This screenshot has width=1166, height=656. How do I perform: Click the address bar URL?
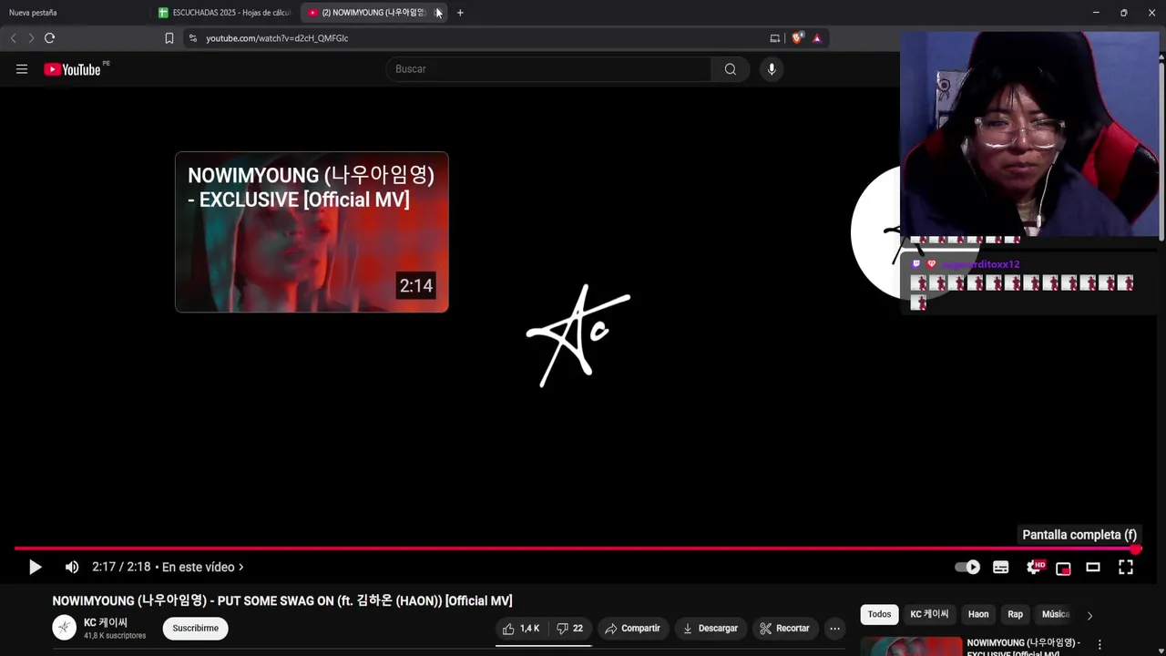click(277, 38)
